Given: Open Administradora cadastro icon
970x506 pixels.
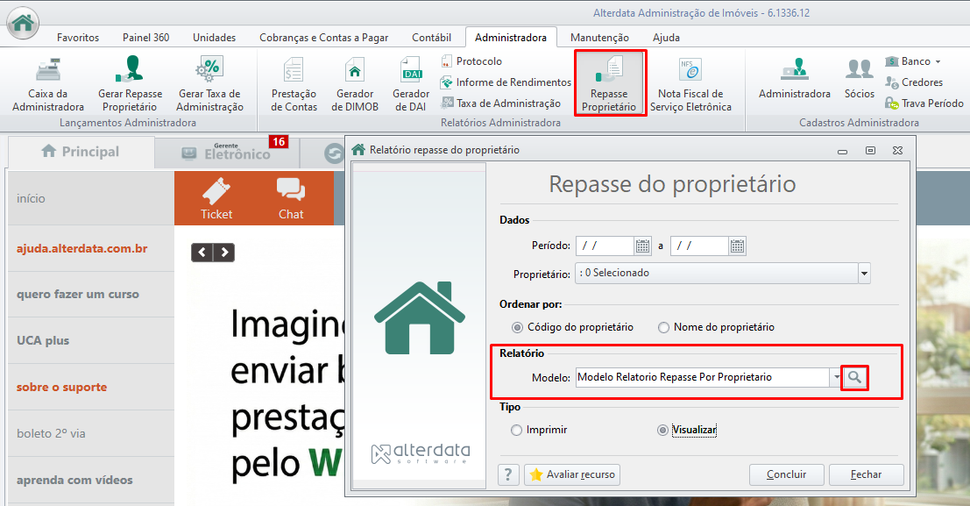Looking at the screenshot, I should pos(794,79).
